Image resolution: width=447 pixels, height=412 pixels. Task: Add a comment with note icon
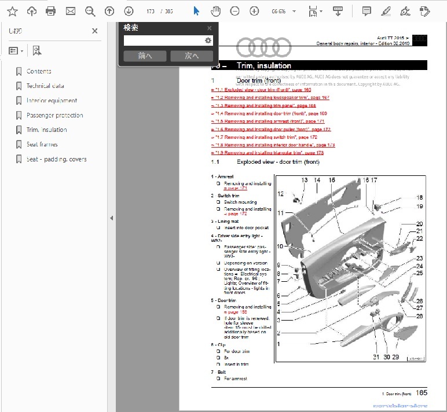point(367,12)
